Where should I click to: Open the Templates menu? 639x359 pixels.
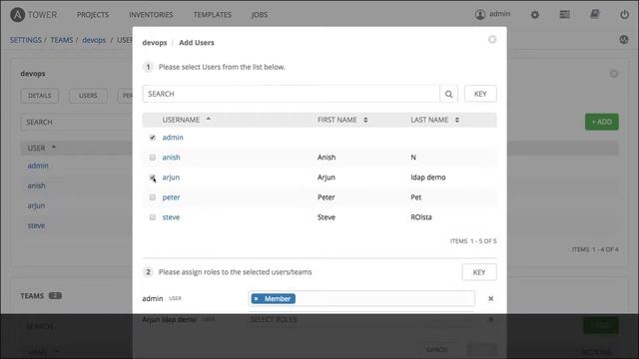click(213, 15)
